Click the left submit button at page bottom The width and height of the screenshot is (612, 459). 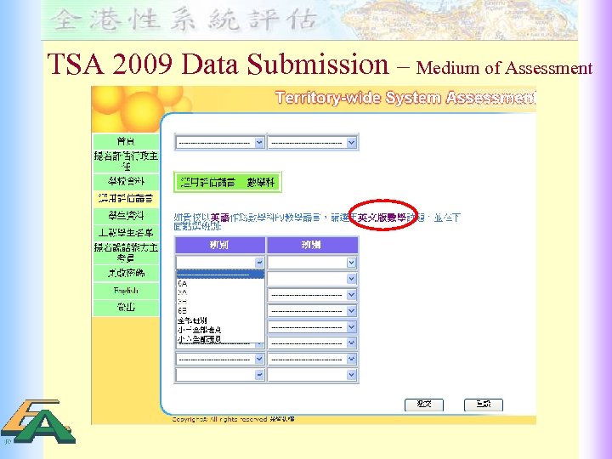pyautogui.click(x=424, y=405)
